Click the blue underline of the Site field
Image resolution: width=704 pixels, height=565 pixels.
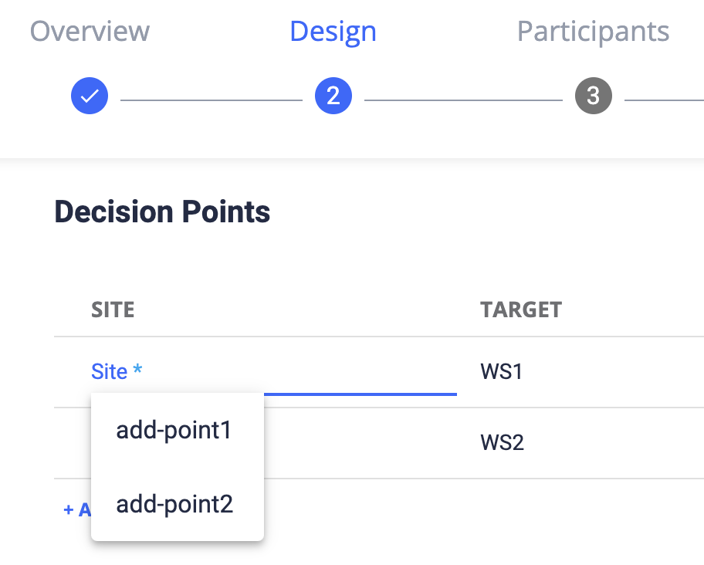pos(359,393)
